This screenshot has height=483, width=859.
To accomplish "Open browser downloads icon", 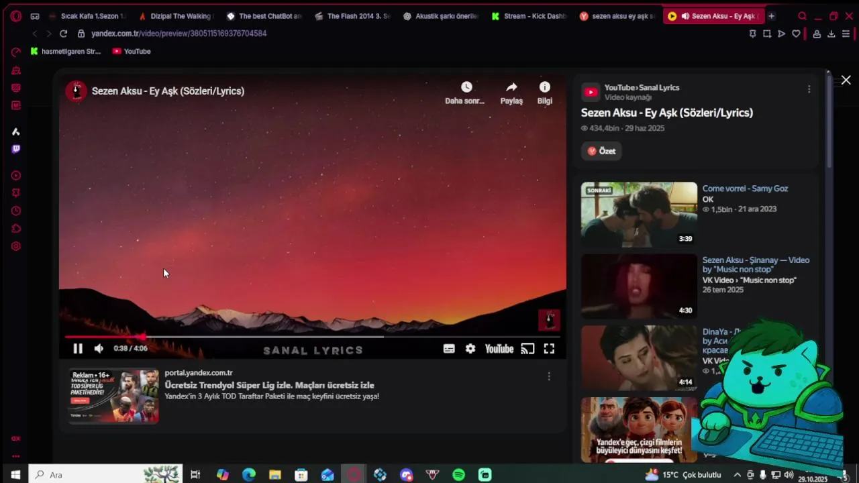I will click(x=831, y=34).
